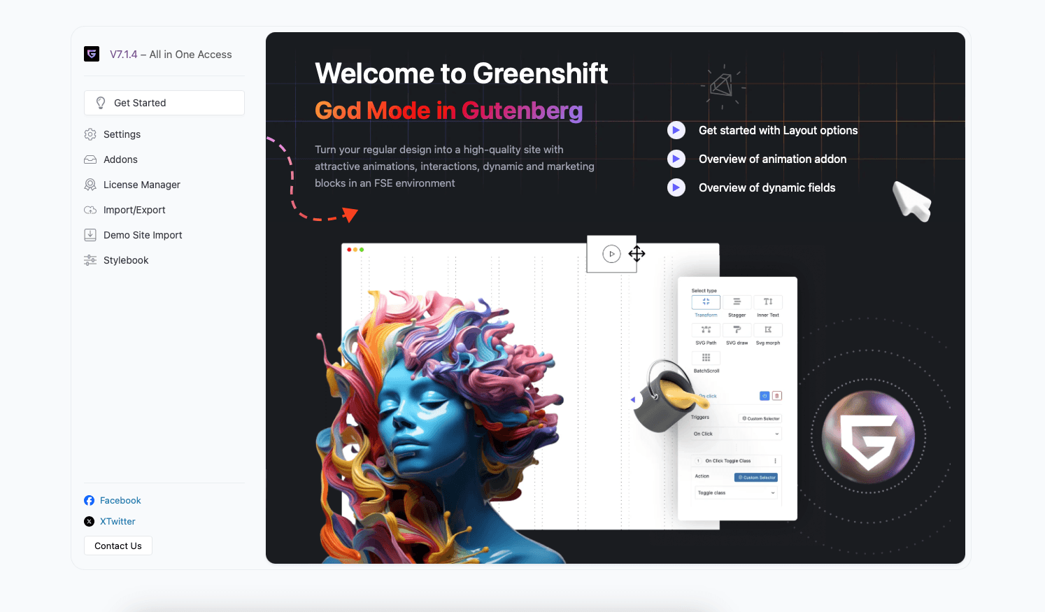Viewport: 1045px width, 612px height.
Task: Click the Facebook logo icon
Action: (x=90, y=500)
